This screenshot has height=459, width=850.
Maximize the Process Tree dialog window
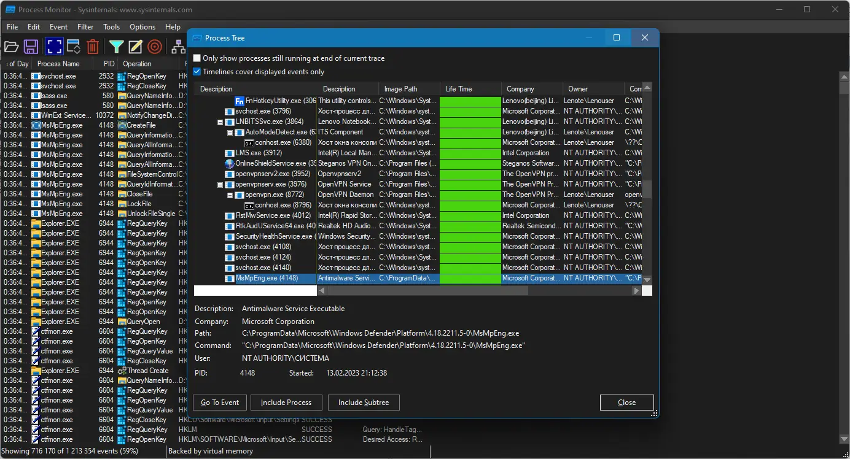(617, 37)
